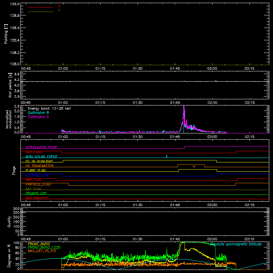Click the NON_SOLAR_EVENT spike near 01:41
Screen dimensions: 273x273
click(x=167, y=157)
